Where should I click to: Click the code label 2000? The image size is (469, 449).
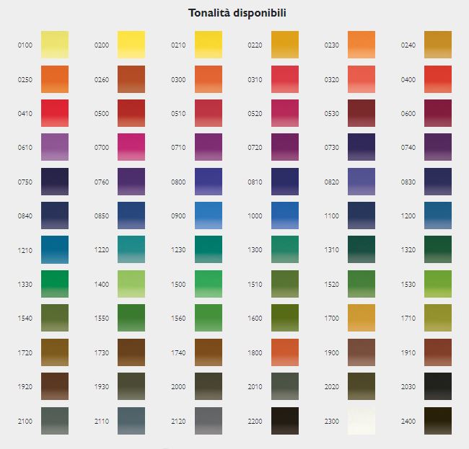[178, 387]
